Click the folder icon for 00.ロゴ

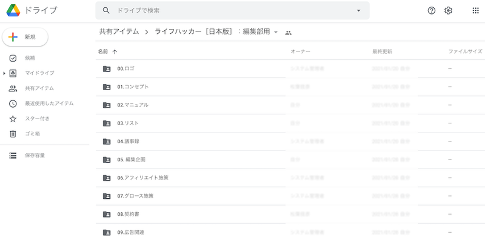[107, 69]
